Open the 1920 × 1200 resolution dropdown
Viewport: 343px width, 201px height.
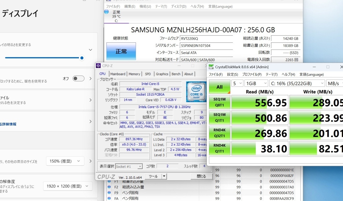68,186
